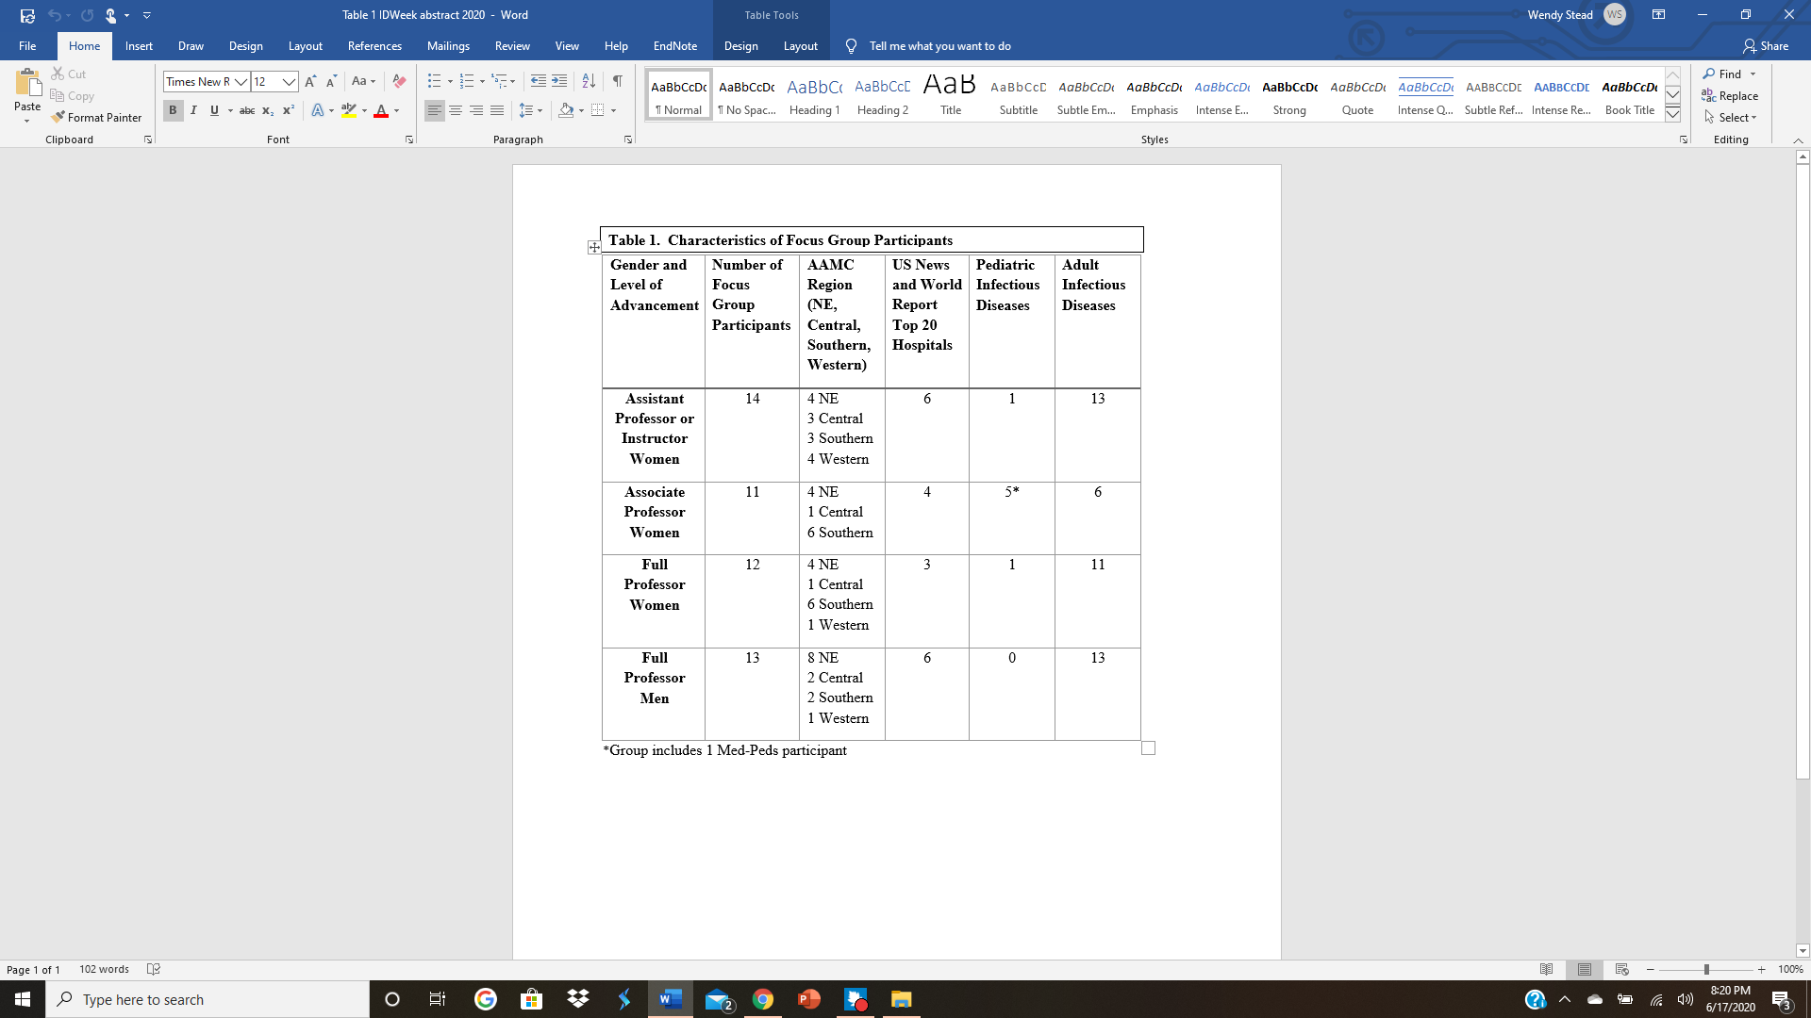Open the font name dropdown
The width and height of the screenshot is (1811, 1018).
(241, 82)
